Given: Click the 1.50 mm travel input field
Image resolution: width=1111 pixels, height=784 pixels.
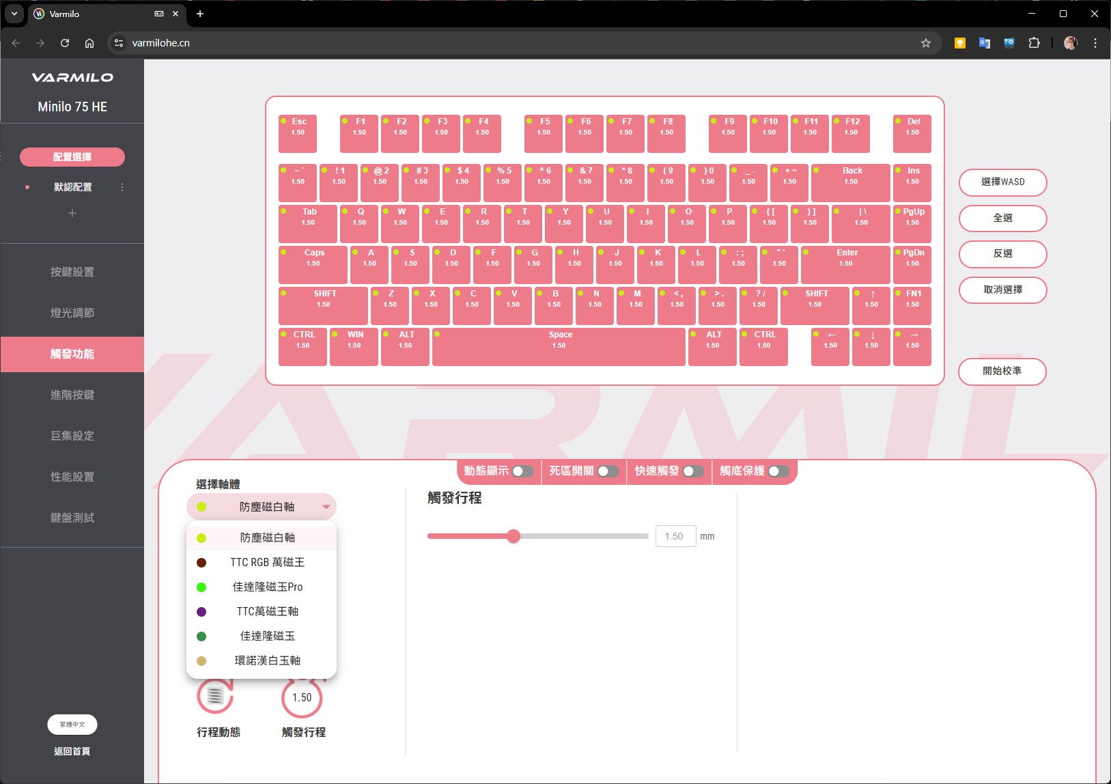Looking at the screenshot, I should coord(675,536).
